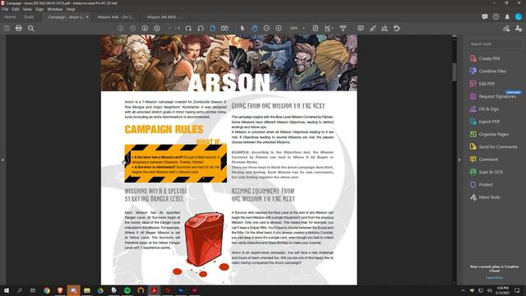Screen dimensions: 526x296
Task: Open Fill & Sign tool
Action: [x=484, y=109]
